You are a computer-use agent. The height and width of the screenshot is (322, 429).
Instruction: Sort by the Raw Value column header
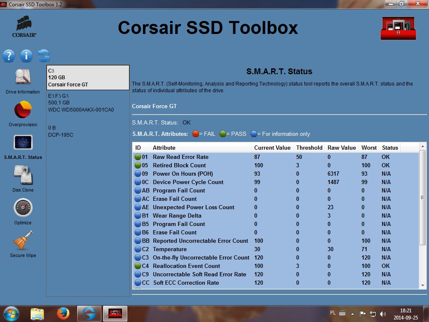(x=342, y=148)
